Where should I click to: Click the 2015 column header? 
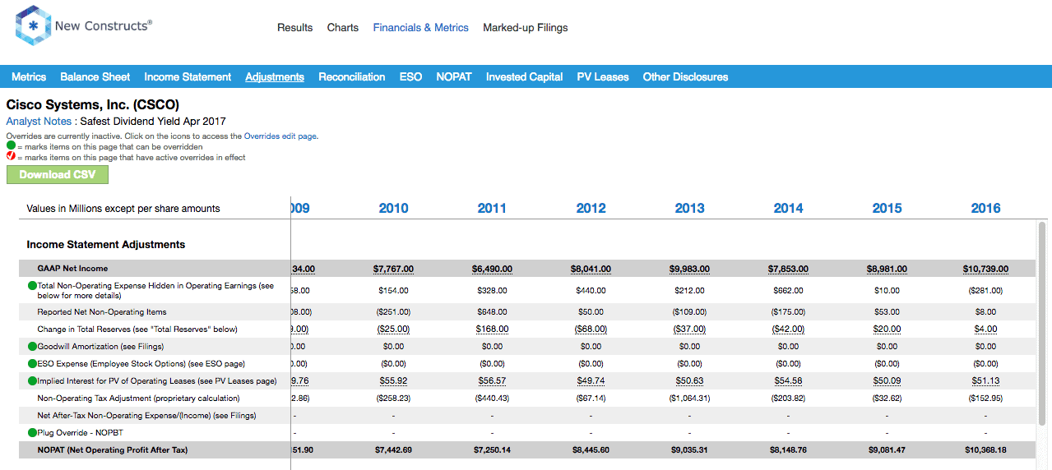tap(887, 208)
